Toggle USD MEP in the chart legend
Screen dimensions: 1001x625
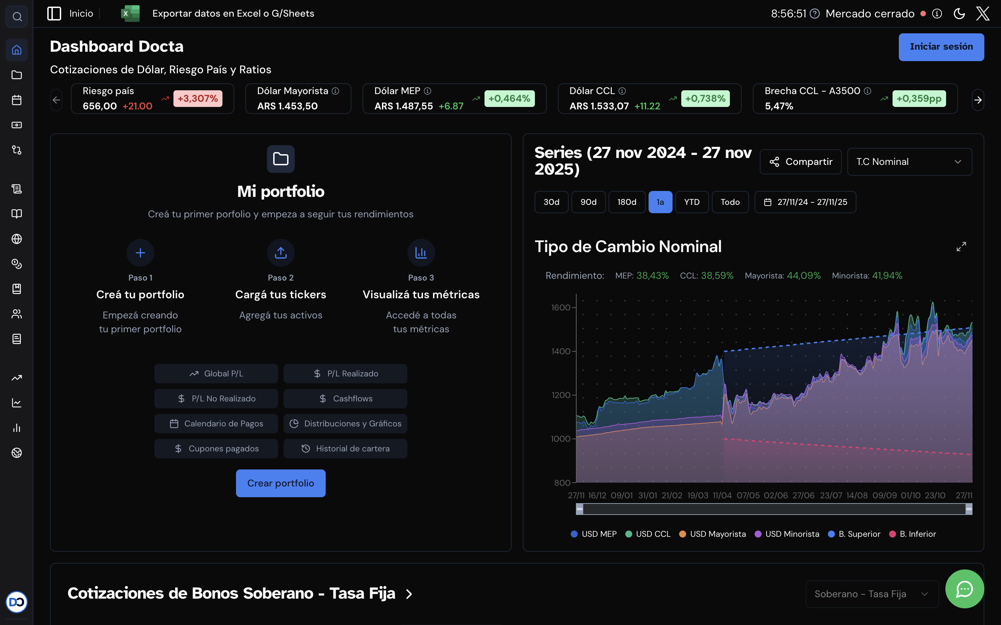593,534
